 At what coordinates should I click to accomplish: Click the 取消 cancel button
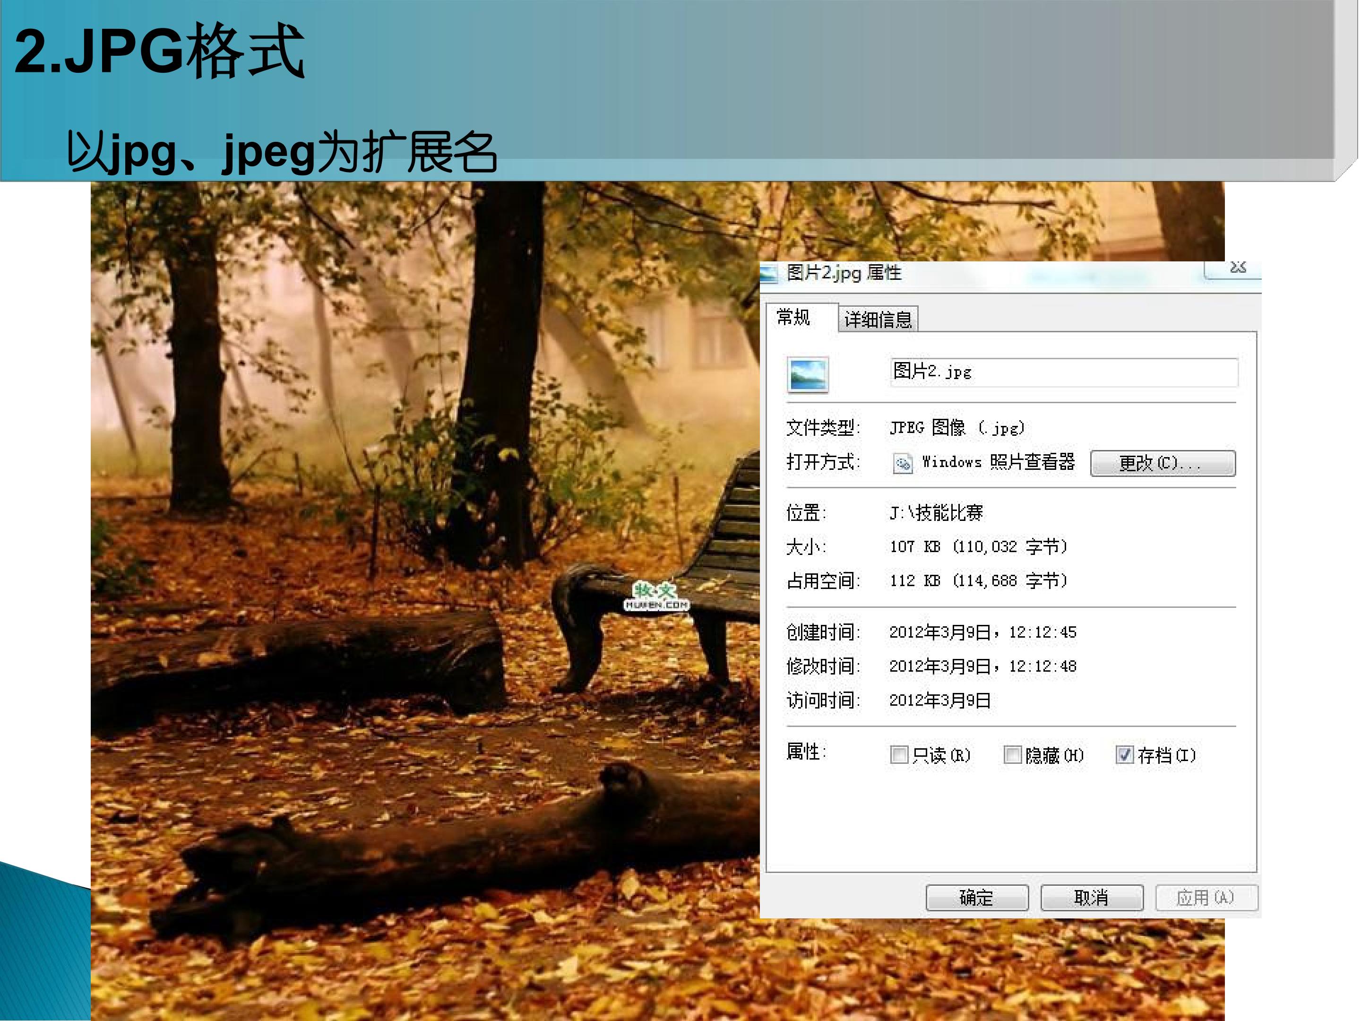pos(1092,897)
